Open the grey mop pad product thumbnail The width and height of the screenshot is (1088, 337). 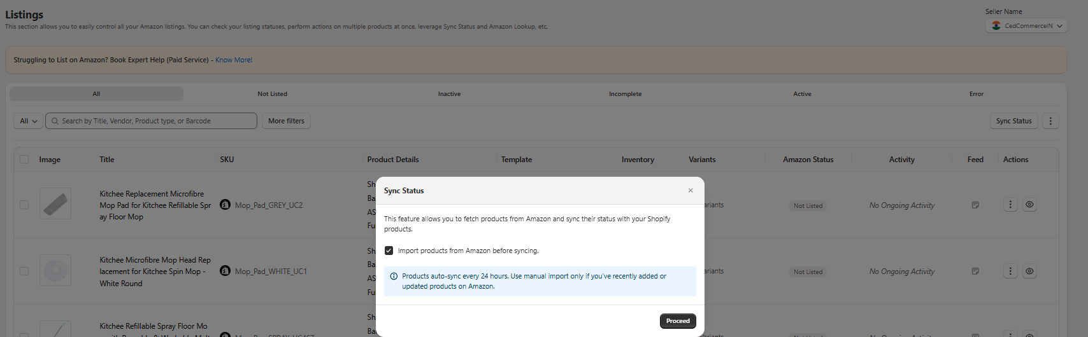click(55, 203)
